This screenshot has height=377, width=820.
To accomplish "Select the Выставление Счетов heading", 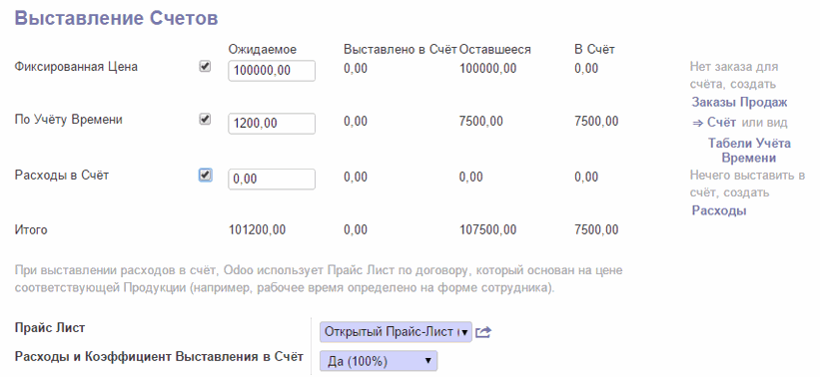I will tap(116, 18).
